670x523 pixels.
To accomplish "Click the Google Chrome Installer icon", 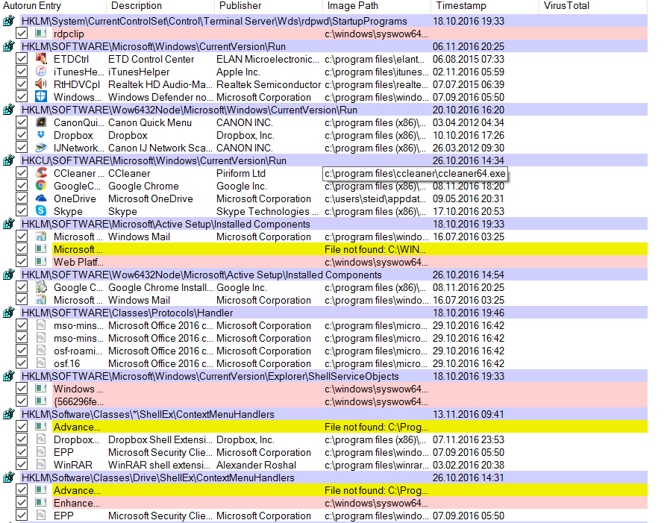I will pyautogui.click(x=41, y=287).
